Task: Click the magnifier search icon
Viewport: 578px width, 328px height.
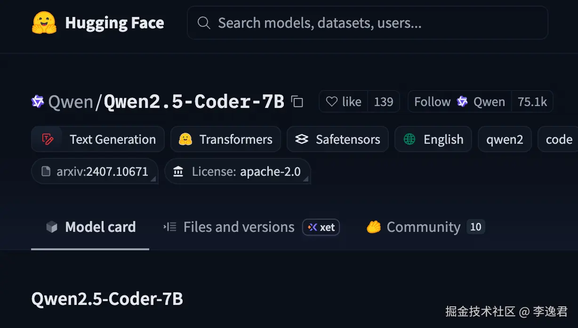Action: pos(204,23)
